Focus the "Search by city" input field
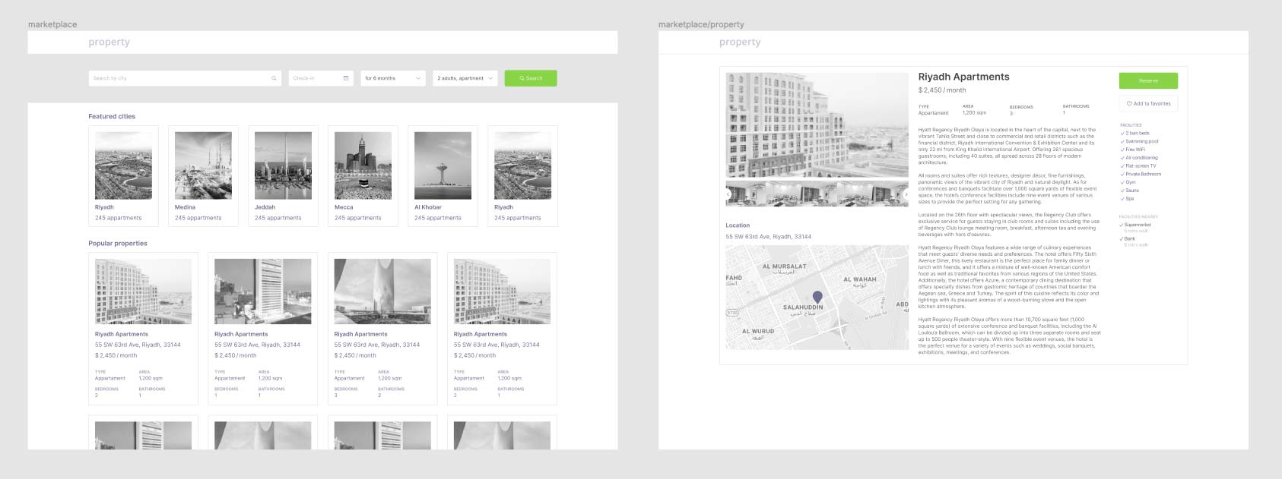 (x=186, y=78)
